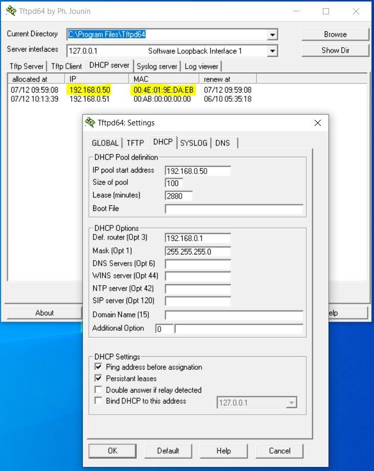Switch to GLOBAL settings tab
Viewport: 374px width, 471px height.
tap(105, 143)
